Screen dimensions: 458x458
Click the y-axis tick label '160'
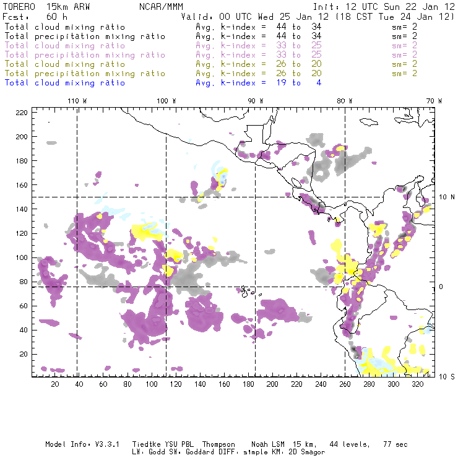(x=22, y=185)
